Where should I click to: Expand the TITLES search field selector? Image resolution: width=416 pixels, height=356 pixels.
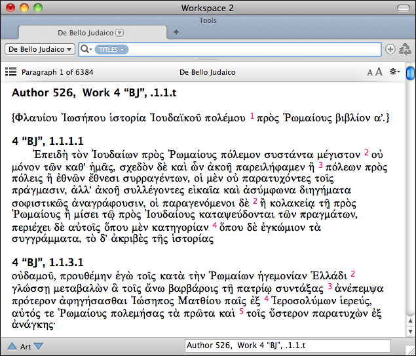click(x=111, y=50)
